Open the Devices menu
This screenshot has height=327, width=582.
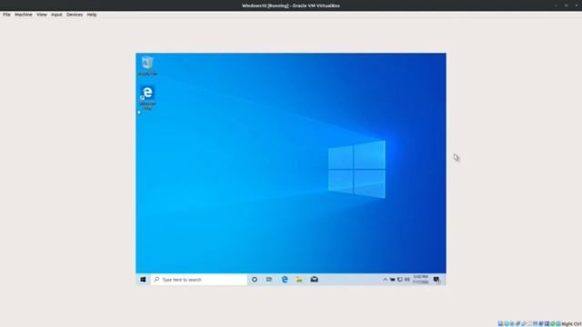(75, 15)
